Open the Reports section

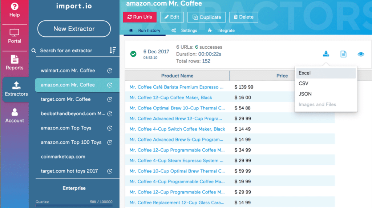[15, 63]
